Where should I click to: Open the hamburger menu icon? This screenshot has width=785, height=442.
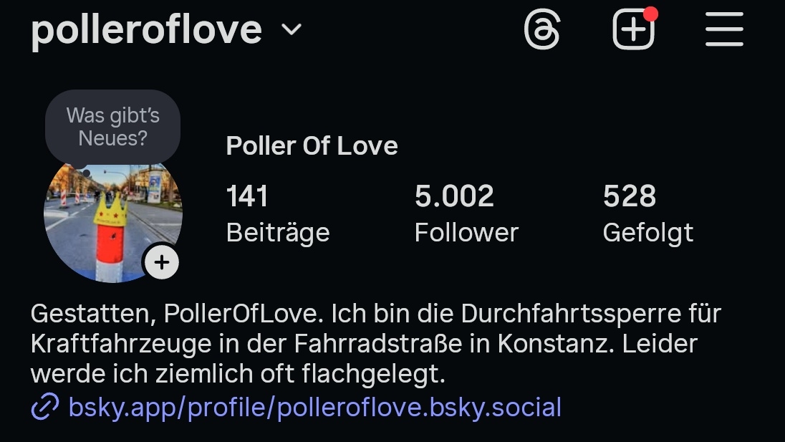click(724, 31)
